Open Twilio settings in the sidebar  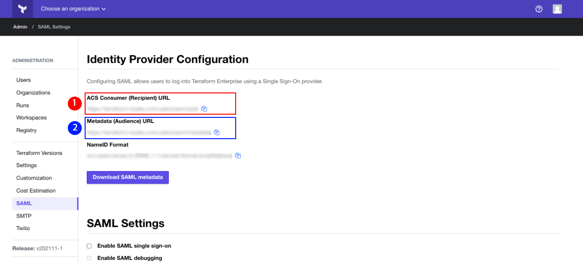pyautogui.click(x=23, y=228)
